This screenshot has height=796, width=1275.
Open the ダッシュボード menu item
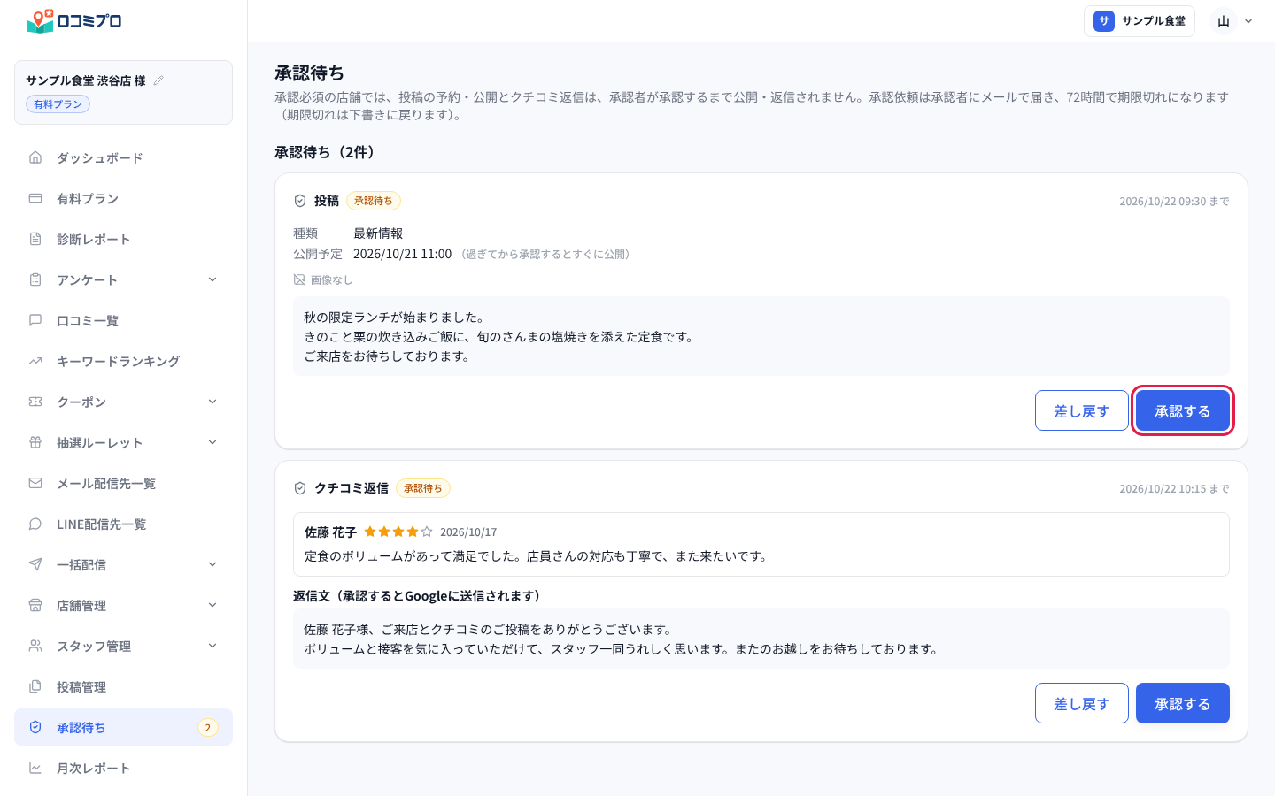123,157
